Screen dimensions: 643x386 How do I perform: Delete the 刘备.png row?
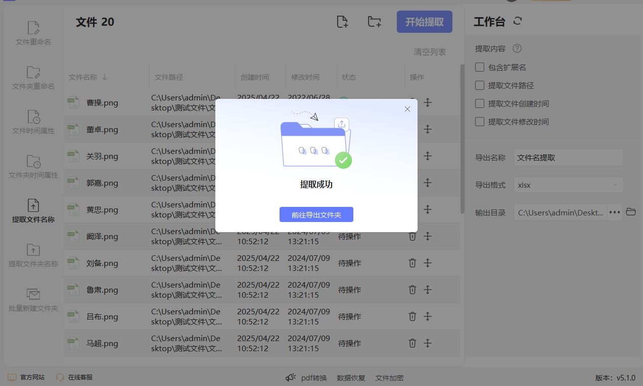412,263
